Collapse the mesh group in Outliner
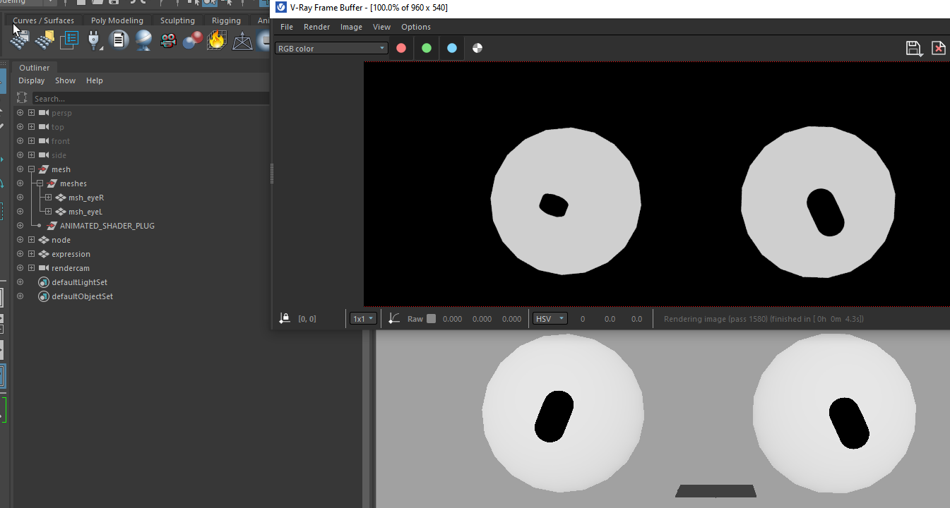Image resolution: width=950 pixels, height=508 pixels. (x=31, y=169)
